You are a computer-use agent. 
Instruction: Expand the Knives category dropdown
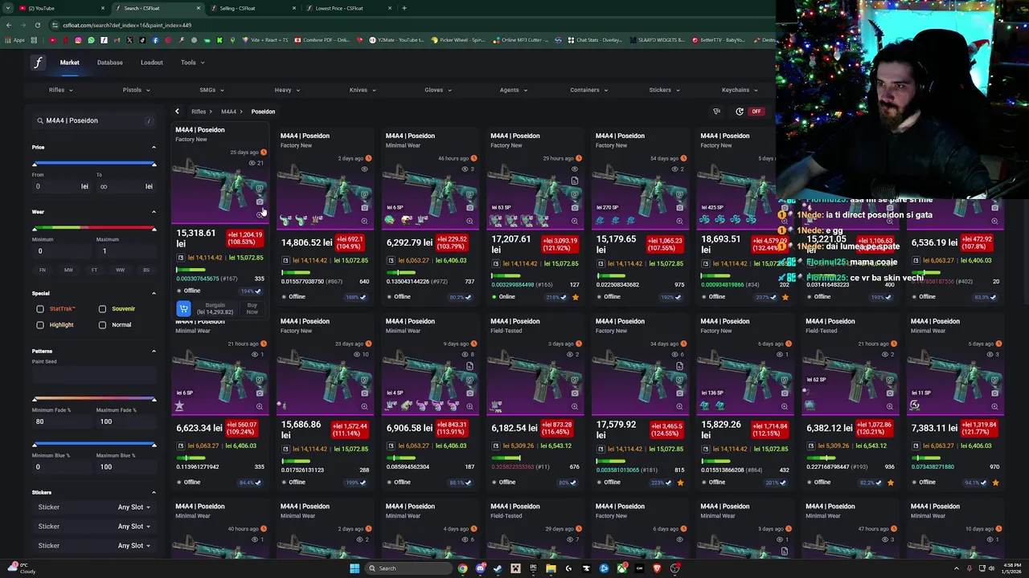pyautogui.click(x=363, y=90)
